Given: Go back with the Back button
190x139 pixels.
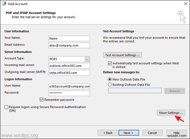Looking at the screenshot, I should 108,133.
